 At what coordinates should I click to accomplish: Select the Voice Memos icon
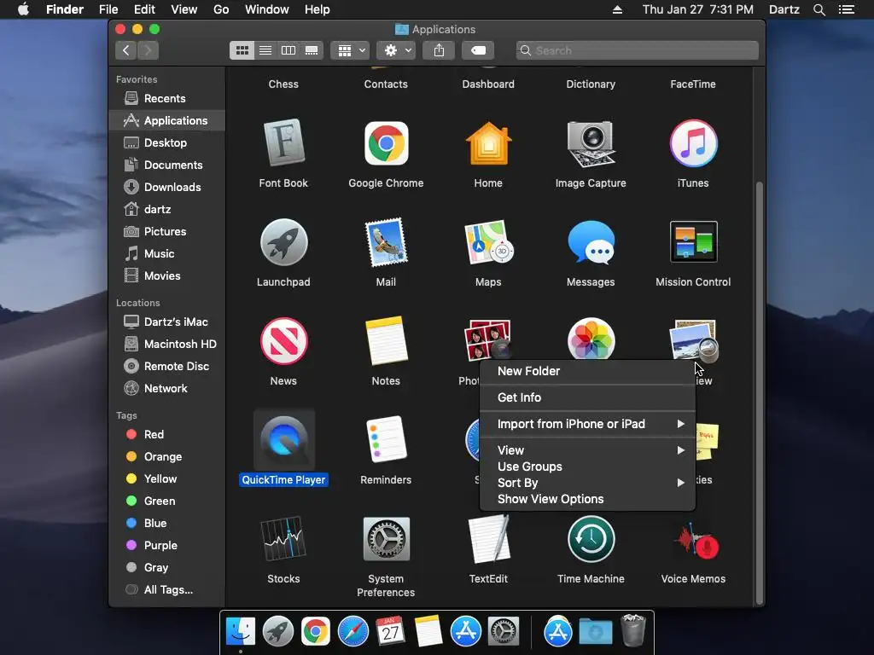(x=696, y=540)
